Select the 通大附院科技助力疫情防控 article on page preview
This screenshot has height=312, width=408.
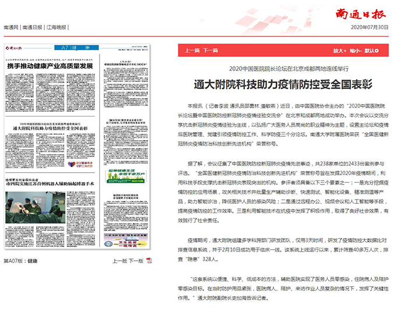tap(50, 128)
